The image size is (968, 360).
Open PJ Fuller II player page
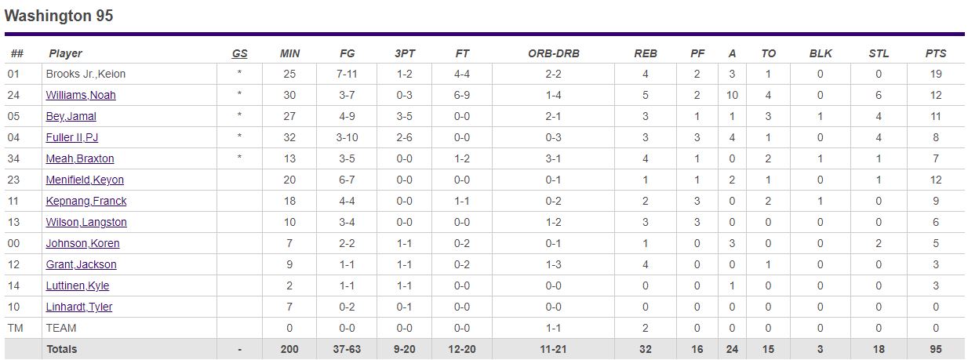pyautogui.click(x=72, y=137)
